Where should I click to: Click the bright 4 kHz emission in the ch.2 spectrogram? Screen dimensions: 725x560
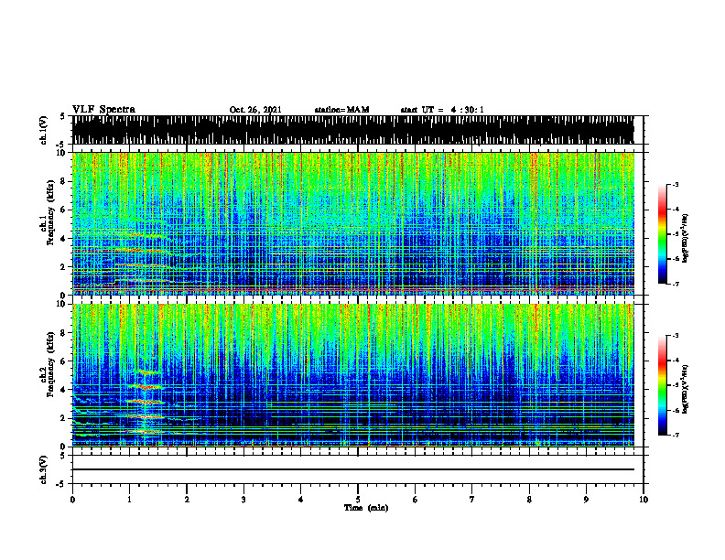pos(146,387)
